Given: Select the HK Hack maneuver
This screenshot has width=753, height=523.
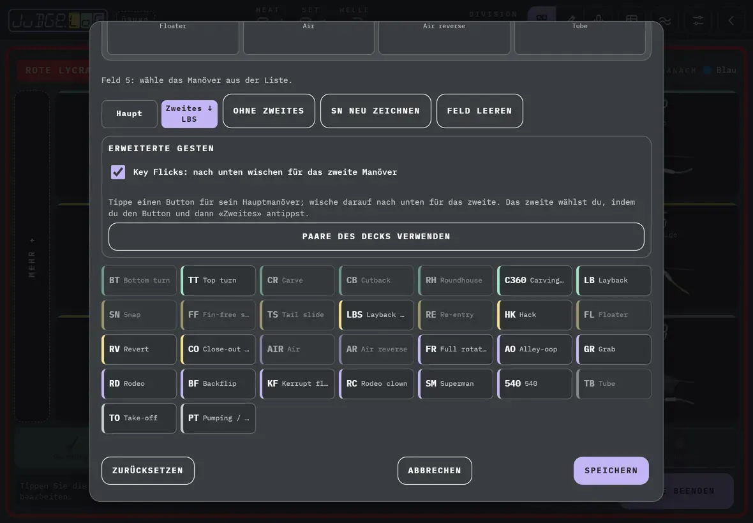Looking at the screenshot, I should pos(535,315).
